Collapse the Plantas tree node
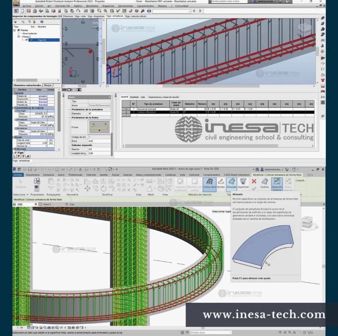 click(x=15, y=30)
